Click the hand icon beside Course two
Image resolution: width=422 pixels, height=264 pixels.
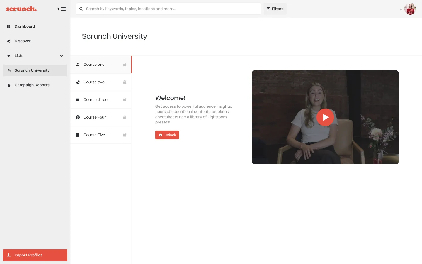pos(78,82)
